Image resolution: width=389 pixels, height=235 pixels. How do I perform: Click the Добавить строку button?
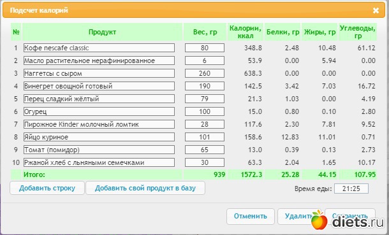click(x=47, y=188)
